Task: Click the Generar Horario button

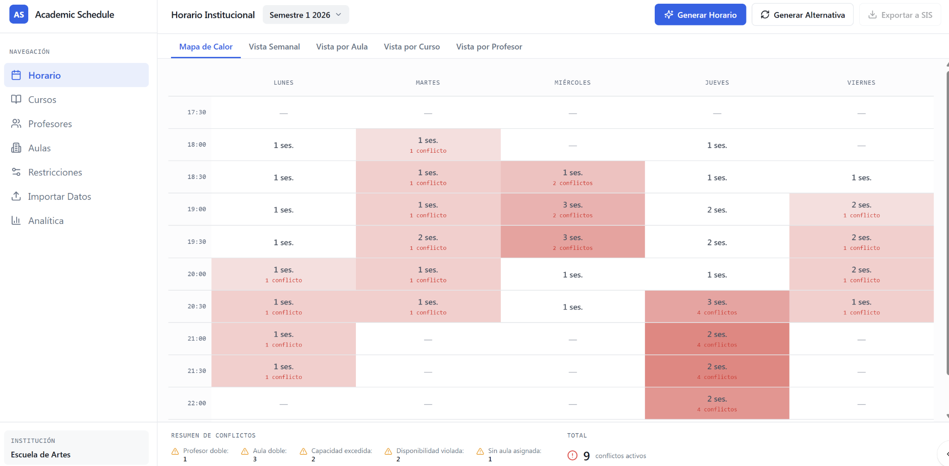Action: pyautogui.click(x=700, y=15)
